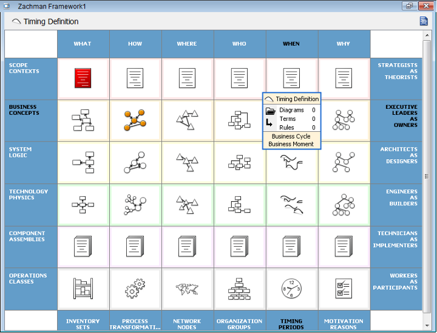
Task: Open System Logic WHO organization cell
Action: click(x=239, y=162)
